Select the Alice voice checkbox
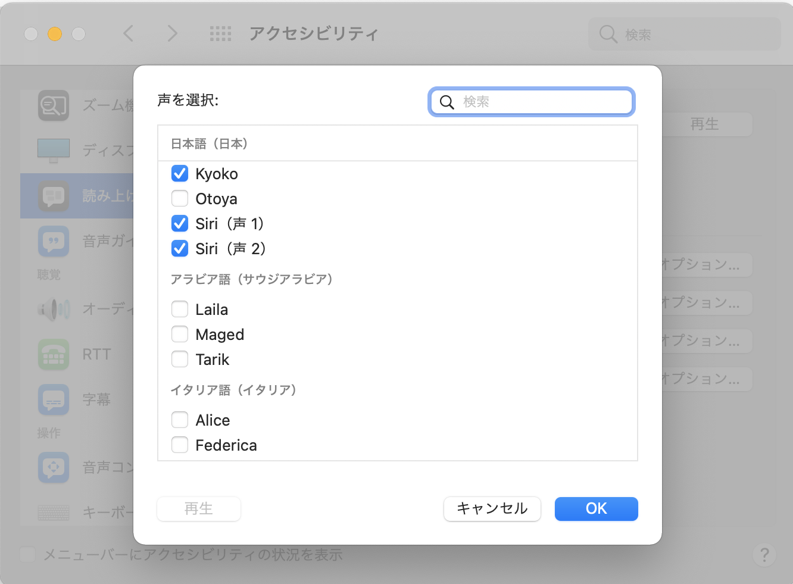 pos(180,420)
